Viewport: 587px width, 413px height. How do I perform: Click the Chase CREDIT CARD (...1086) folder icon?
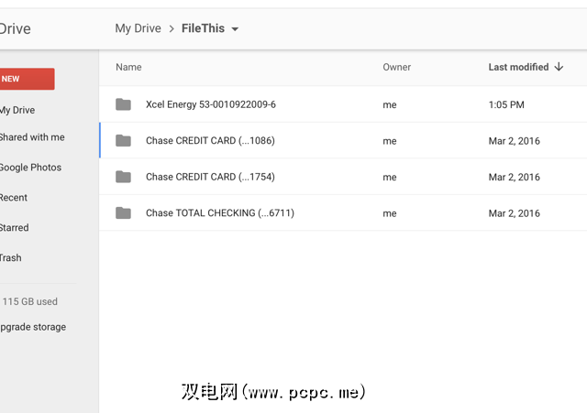pyautogui.click(x=123, y=141)
